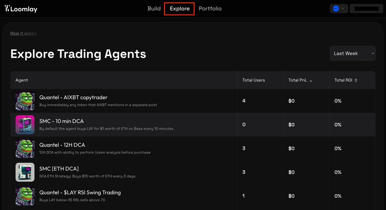Click the Total Users column header
The height and width of the screenshot is (210, 386).
pyautogui.click(x=253, y=80)
